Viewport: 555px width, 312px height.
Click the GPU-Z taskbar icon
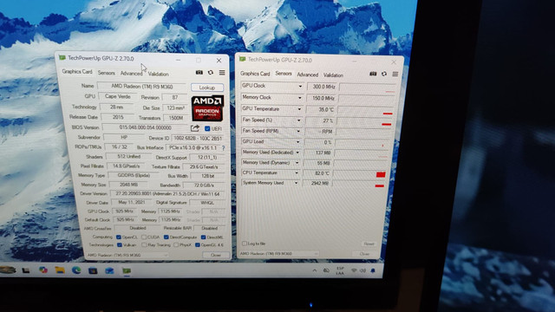127,271
